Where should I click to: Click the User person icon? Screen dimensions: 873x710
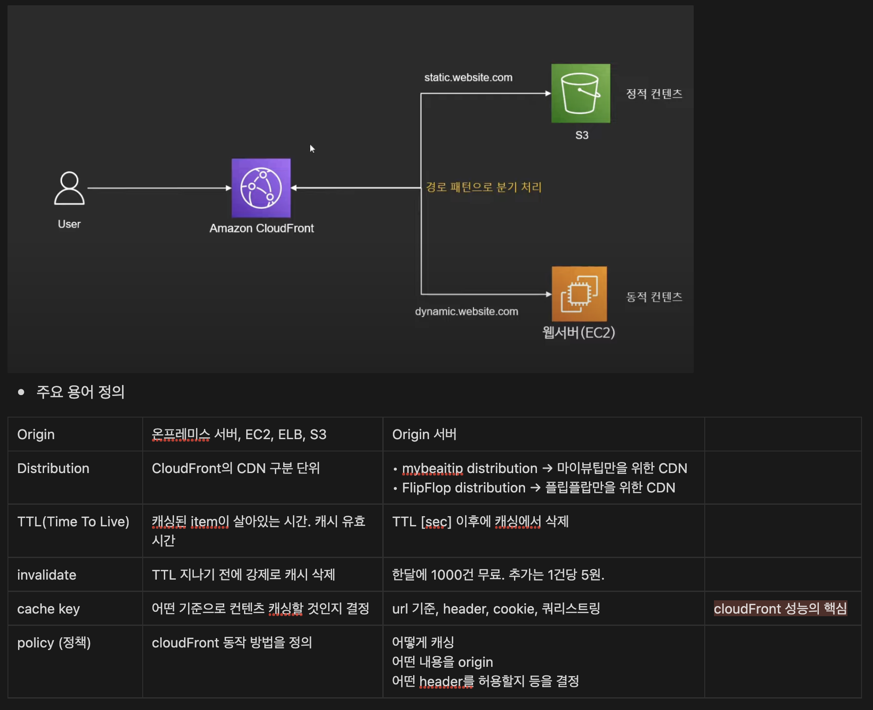coord(69,188)
